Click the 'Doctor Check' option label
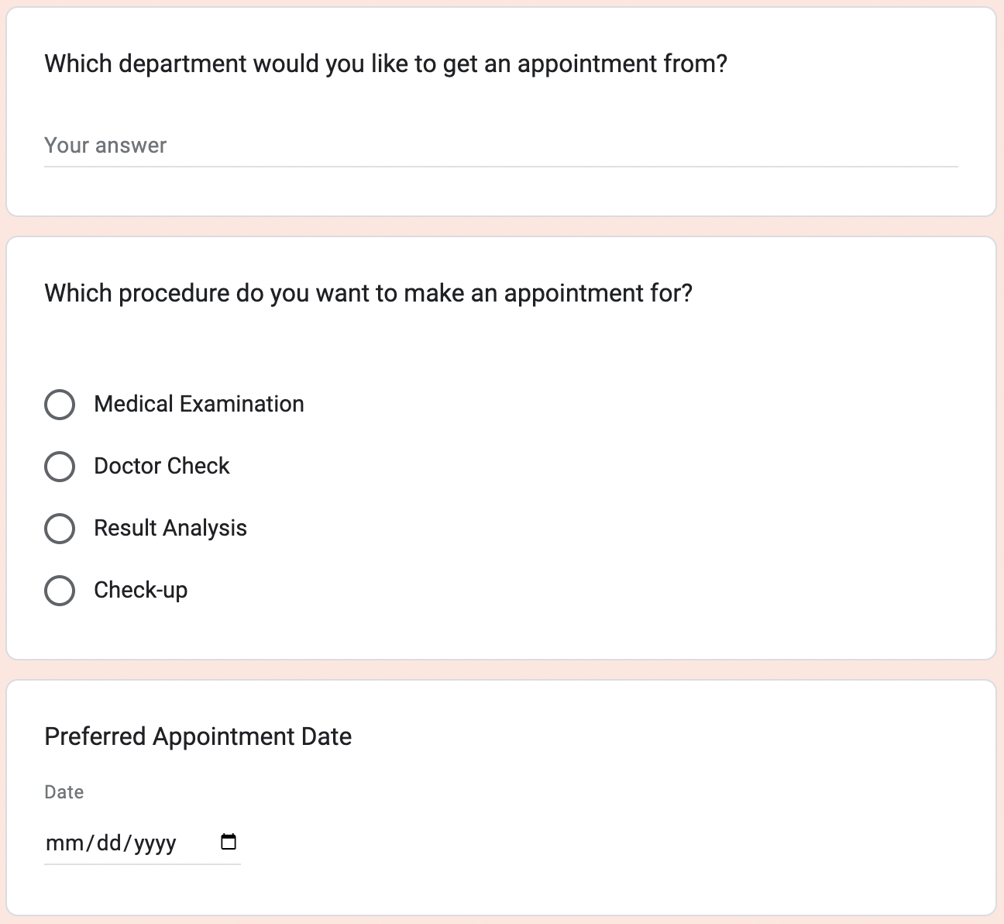The width and height of the screenshot is (1004, 924). tap(161, 466)
